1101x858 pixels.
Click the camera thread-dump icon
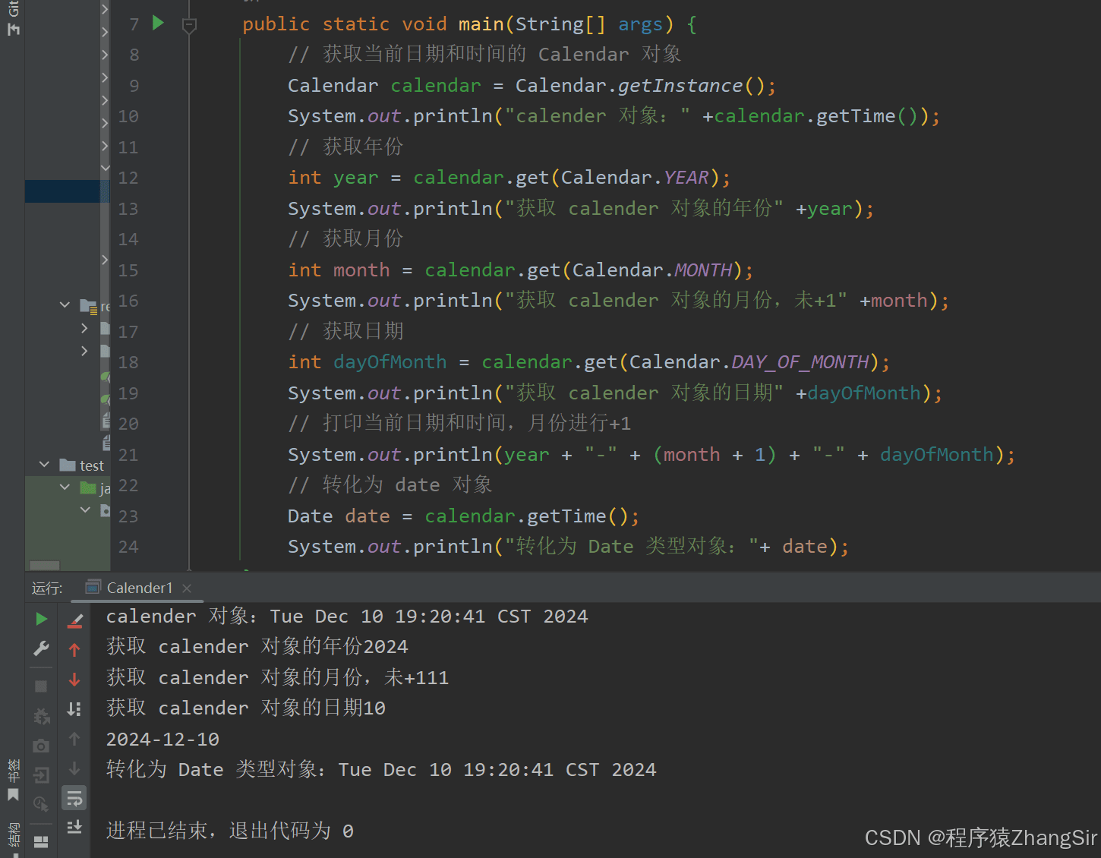tap(41, 746)
